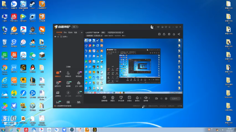Screen dimensions: 236x132
Task: Open the room manager assistant person icon
Action: click(68, 74)
